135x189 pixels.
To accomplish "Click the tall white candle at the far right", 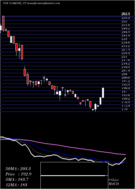I will tap(103, 93).
